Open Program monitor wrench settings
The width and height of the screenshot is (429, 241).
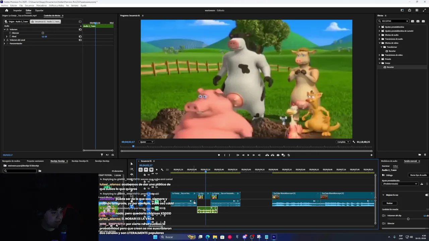pyautogui.click(x=354, y=142)
